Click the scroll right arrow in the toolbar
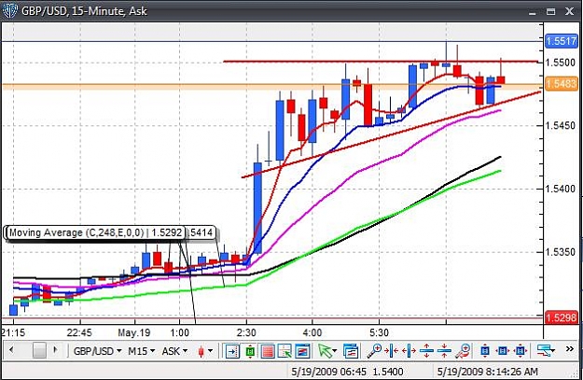This screenshot has height=380, width=583. [55, 350]
